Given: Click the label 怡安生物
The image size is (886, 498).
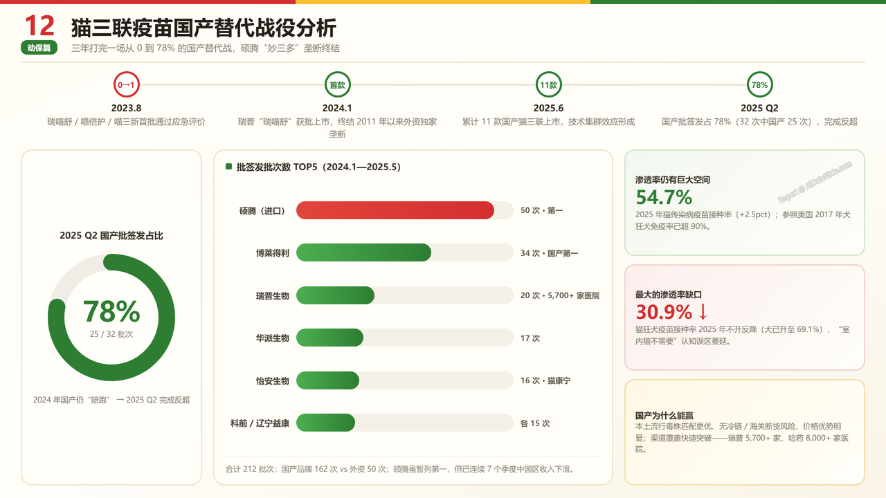Looking at the screenshot, I should [x=273, y=380].
